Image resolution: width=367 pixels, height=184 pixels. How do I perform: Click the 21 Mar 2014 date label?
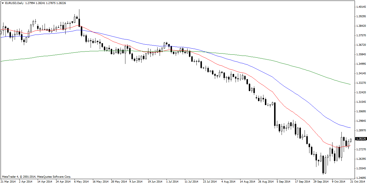coord(8,182)
